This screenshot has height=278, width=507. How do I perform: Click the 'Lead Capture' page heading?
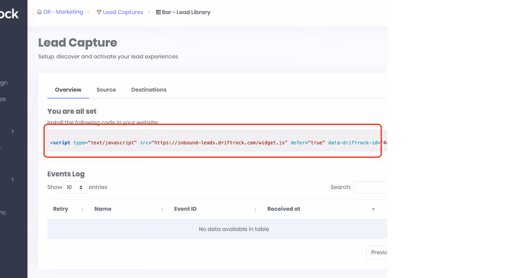[78, 42]
